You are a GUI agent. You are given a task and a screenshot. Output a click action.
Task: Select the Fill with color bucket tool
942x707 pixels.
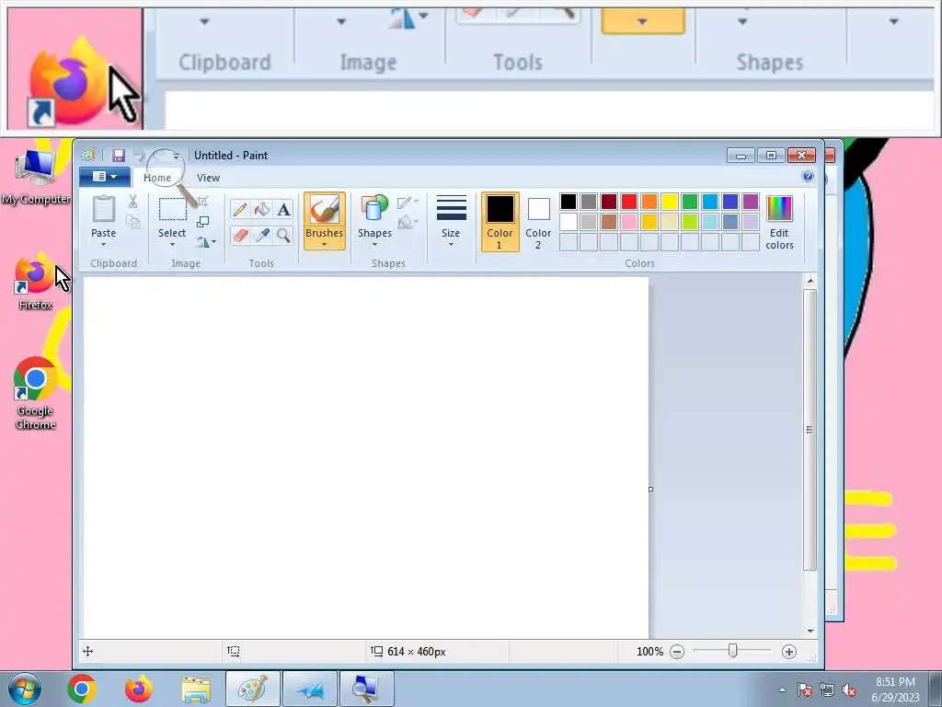[262, 209]
